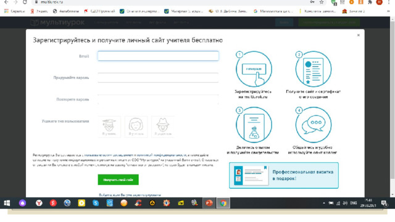Go back with browser back arrow

point(6,2)
